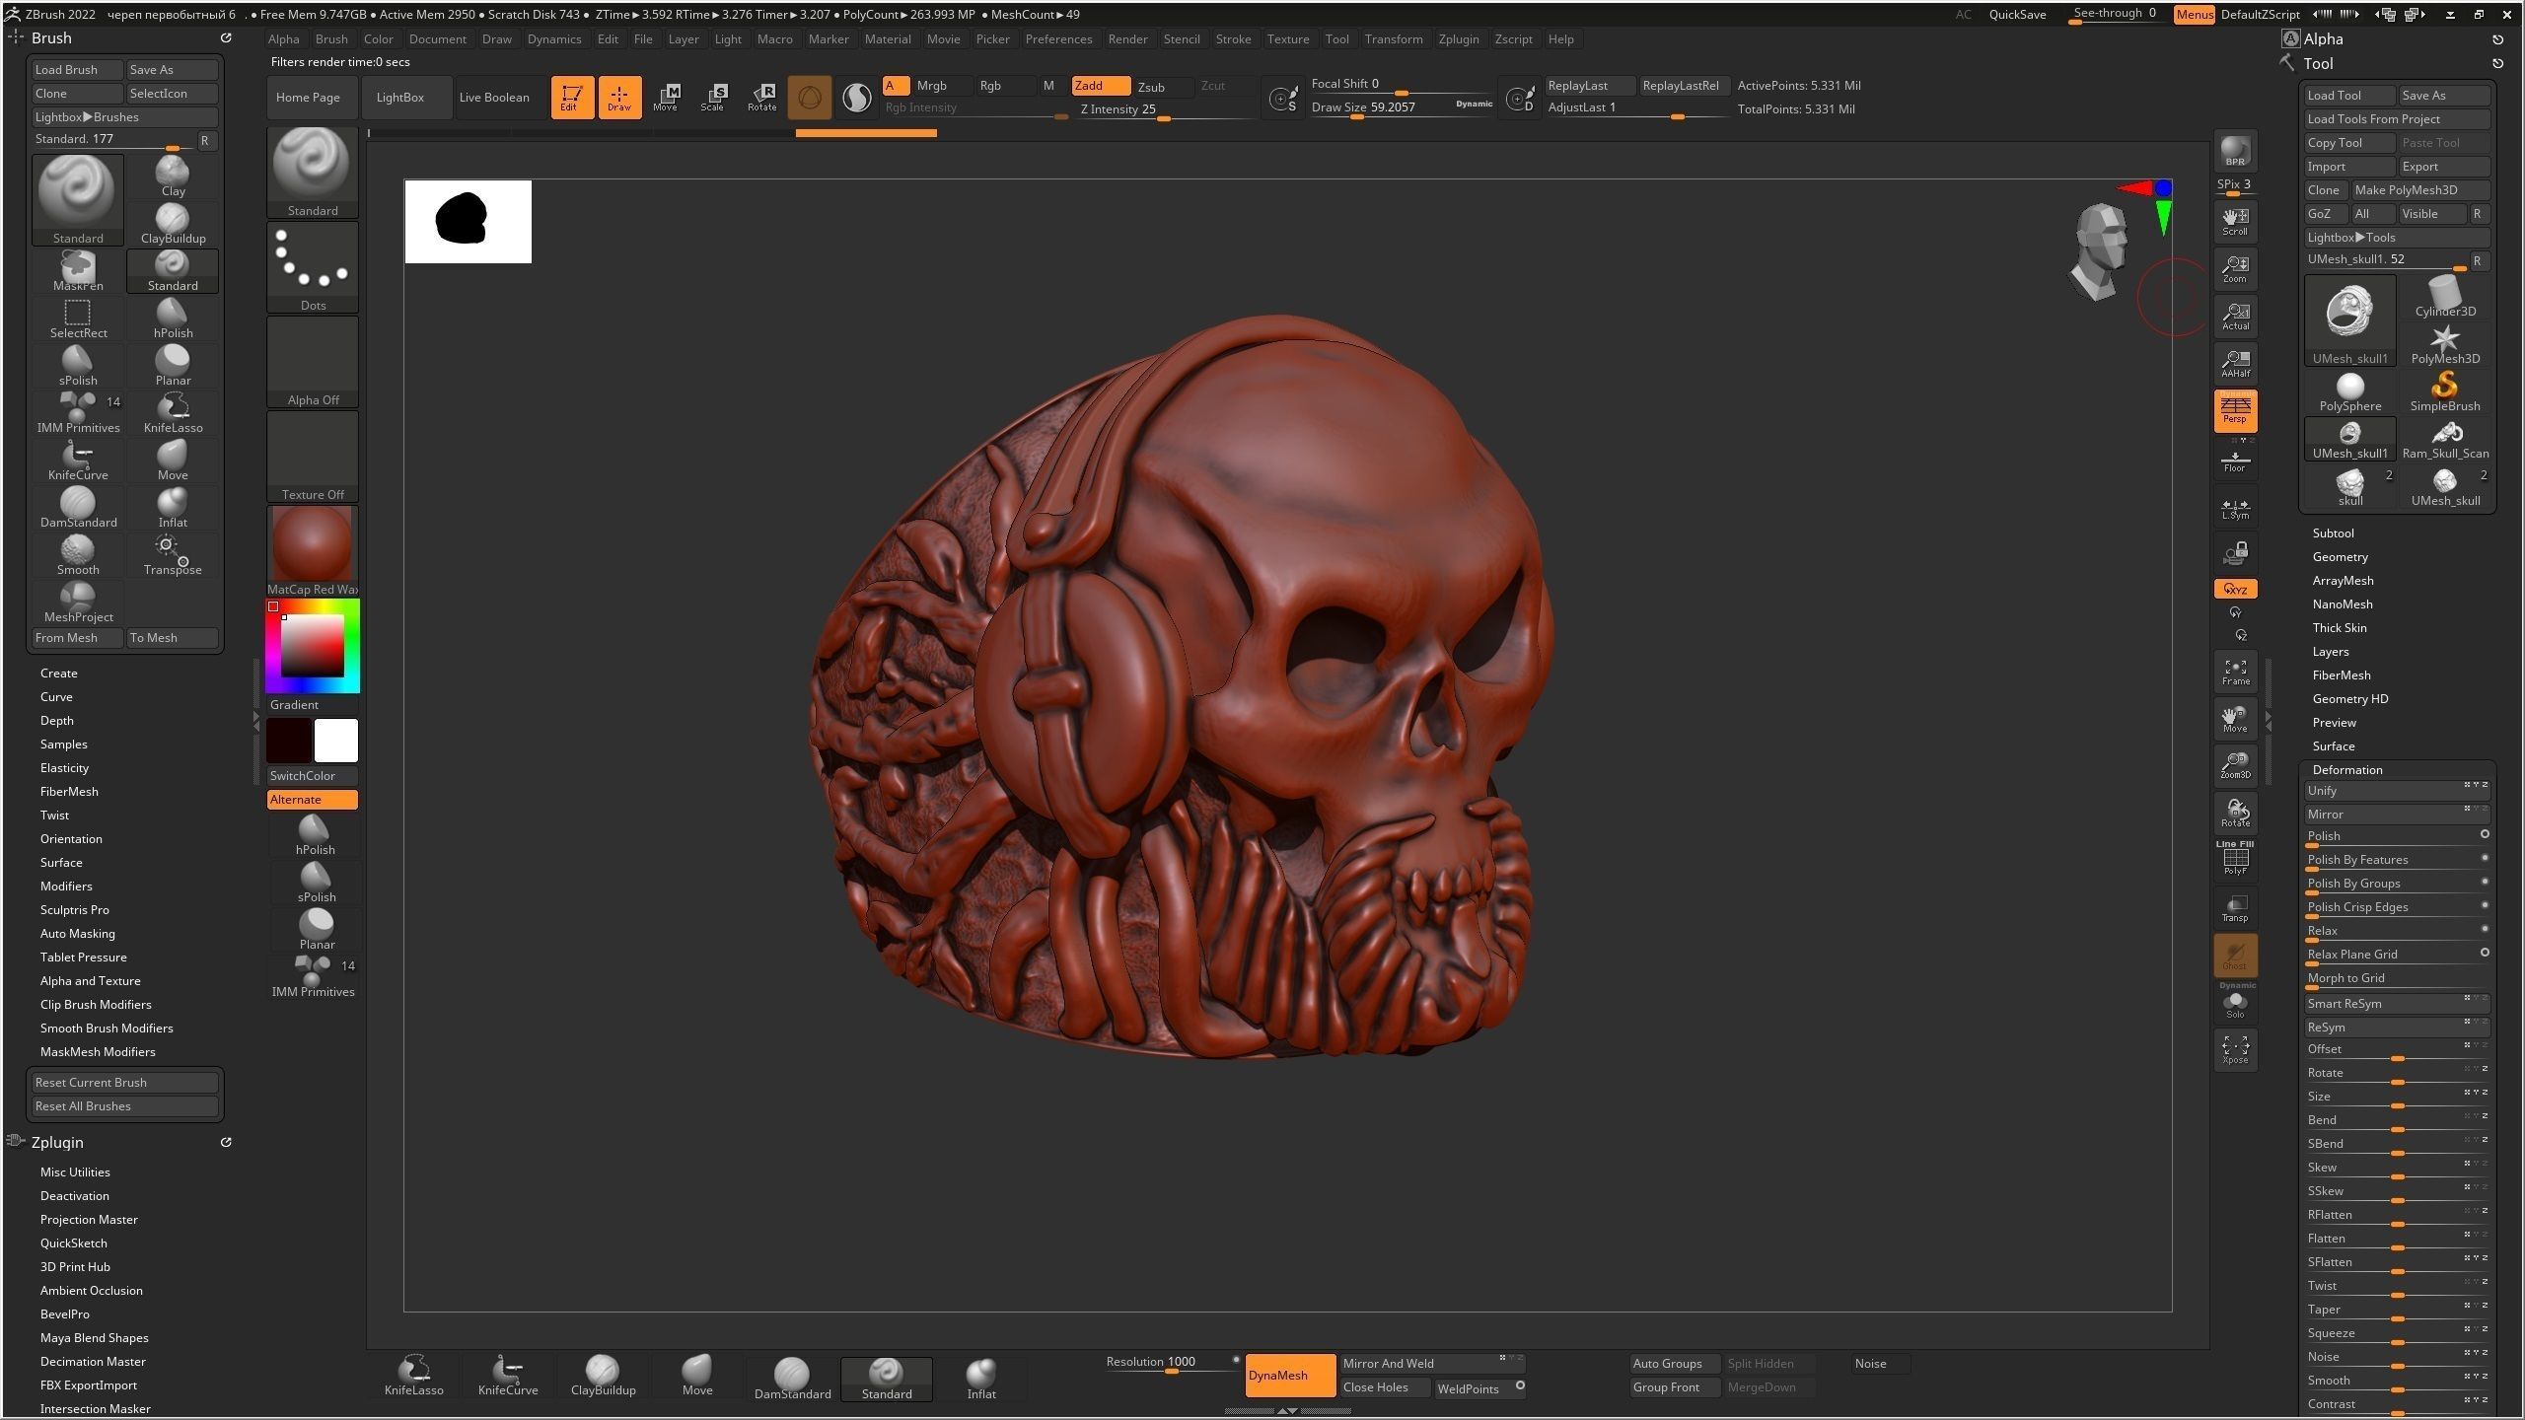Click the Reset All Brushes button
The height and width of the screenshot is (1420, 2525).
(x=124, y=1105)
